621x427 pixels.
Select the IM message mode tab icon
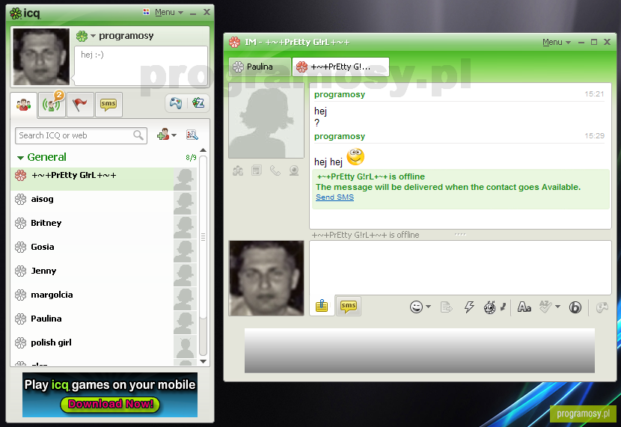322,306
